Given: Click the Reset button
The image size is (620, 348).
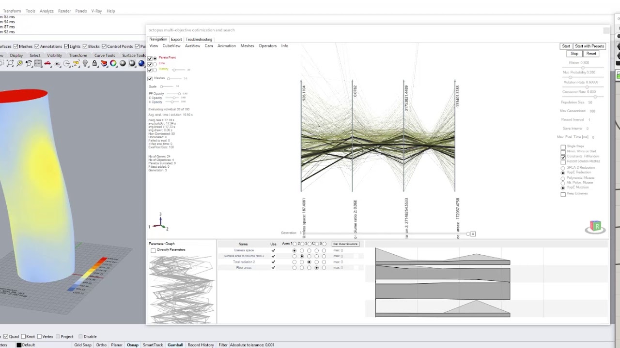Looking at the screenshot, I should (591, 54).
